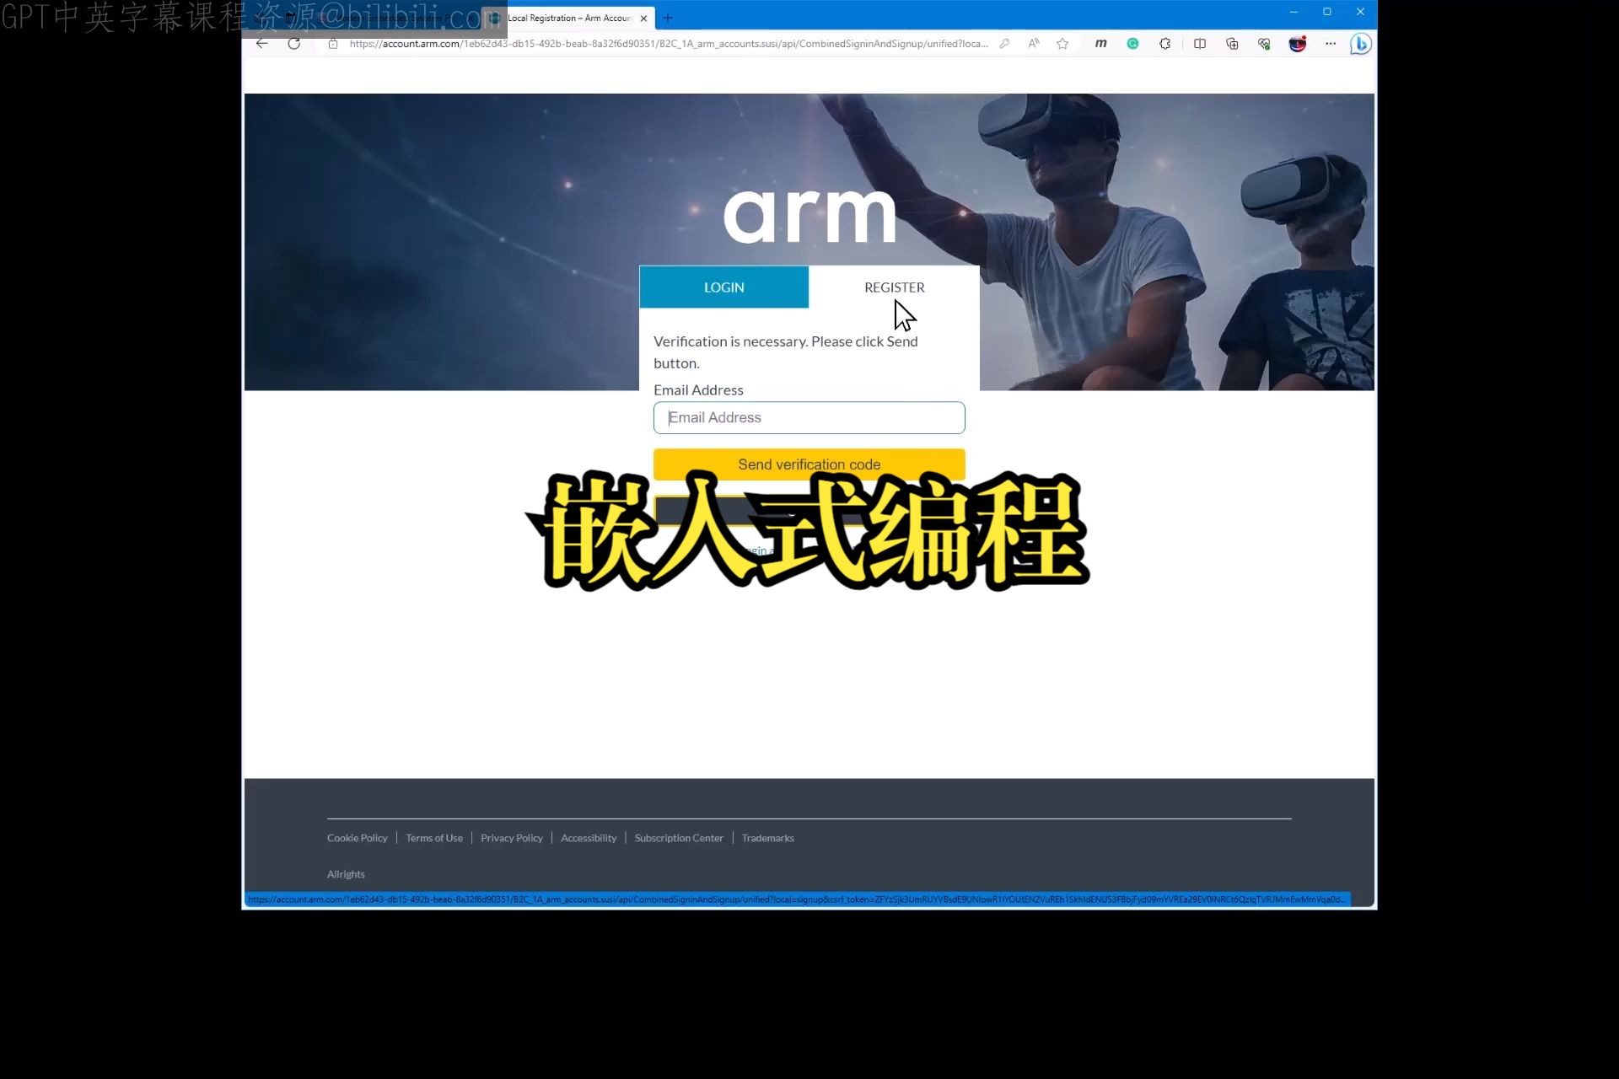Screen dimensions: 1619x1079
Task: Open the Trademarks footer link
Action: pyautogui.click(x=768, y=838)
